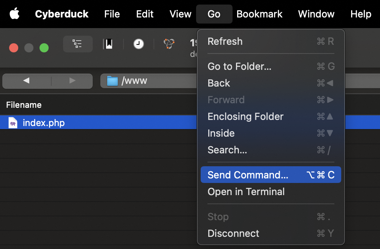This screenshot has width=380, height=249.
Task: Click the /www folder icon
Action: tap(112, 81)
